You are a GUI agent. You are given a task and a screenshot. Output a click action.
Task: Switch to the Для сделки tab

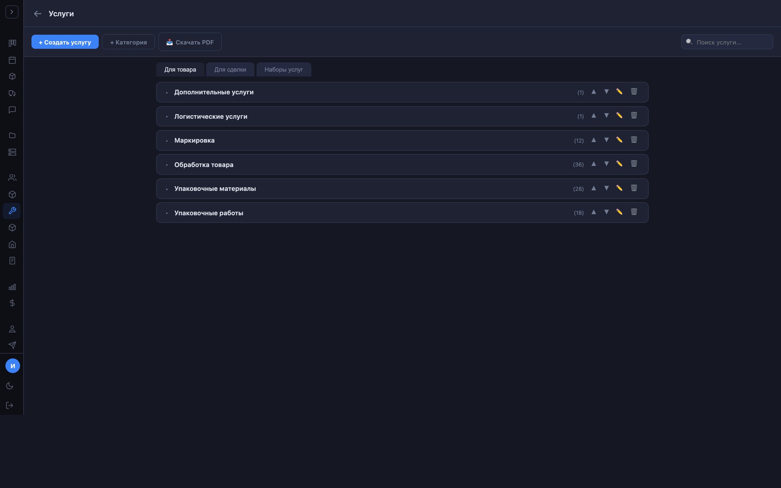point(230,69)
